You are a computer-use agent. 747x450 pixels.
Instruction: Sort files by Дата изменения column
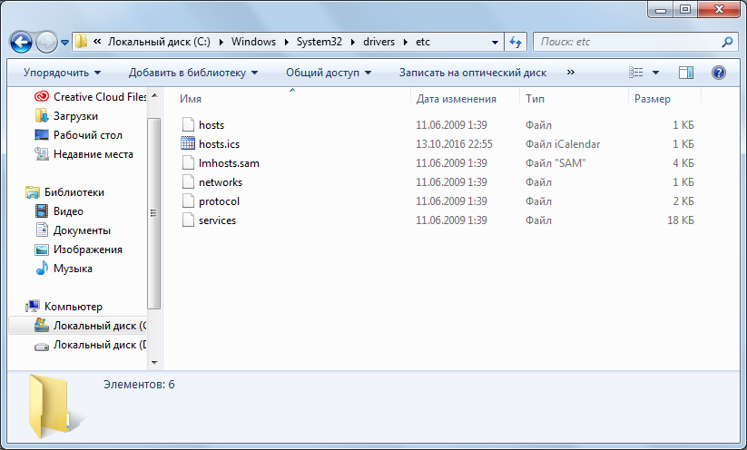tap(456, 99)
